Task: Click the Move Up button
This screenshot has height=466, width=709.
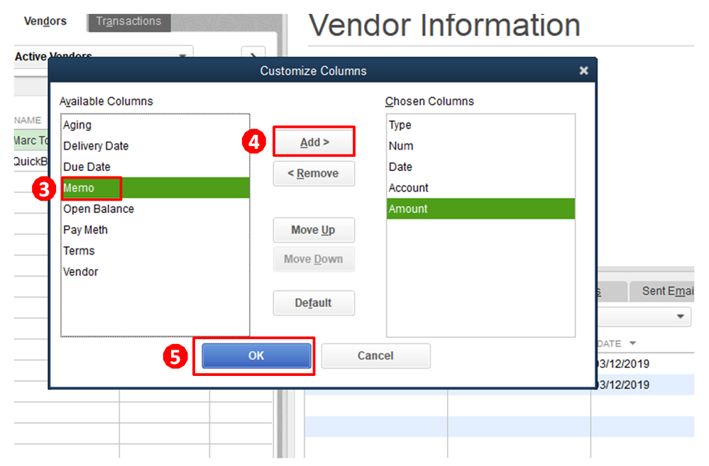Action: (x=314, y=230)
